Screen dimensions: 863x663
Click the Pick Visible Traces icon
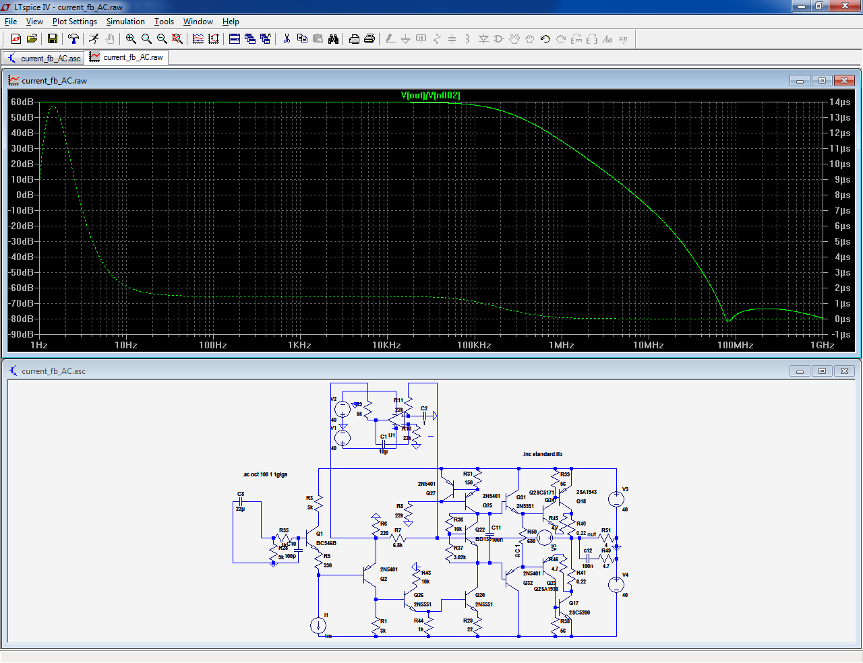click(x=198, y=39)
